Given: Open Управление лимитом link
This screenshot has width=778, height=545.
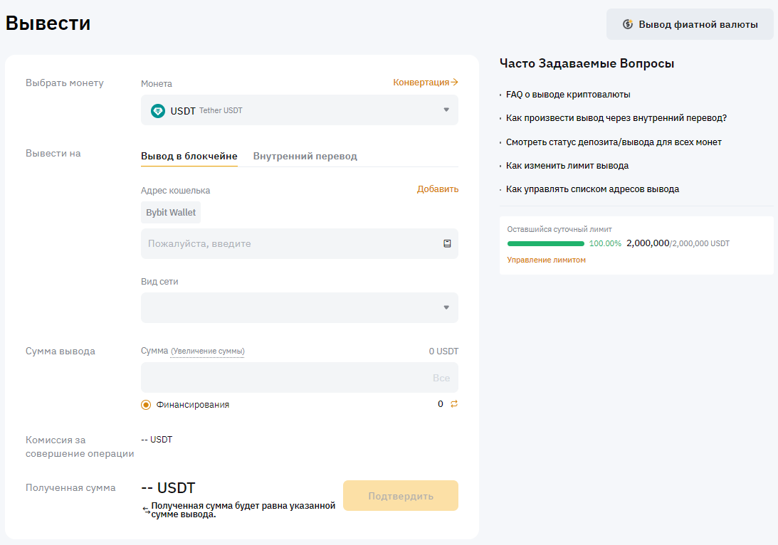Looking at the screenshot, I should pyautogui.click(x=546, y=260).
